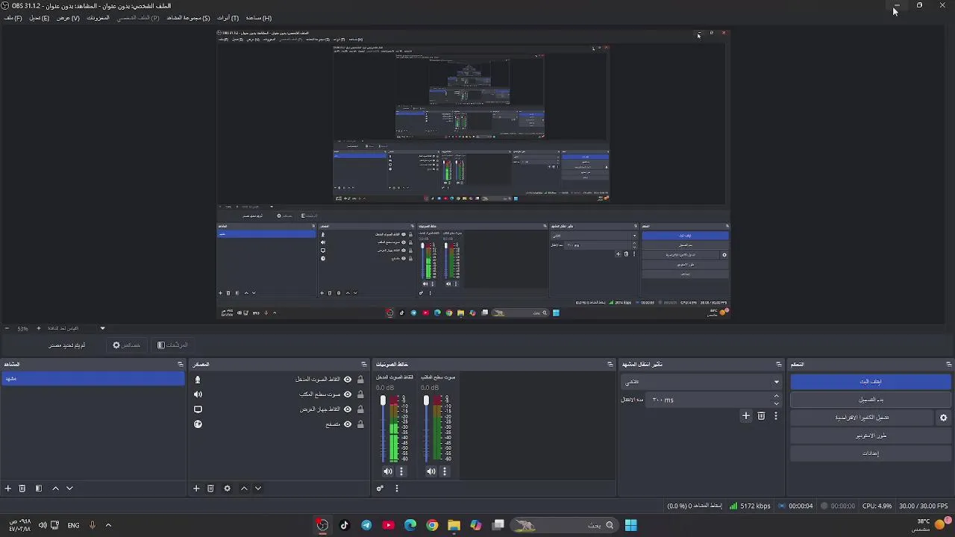This screenshot has height=537, width=955.
Task: Select the desktop audio speaker source icon
Action: [198, 395]
